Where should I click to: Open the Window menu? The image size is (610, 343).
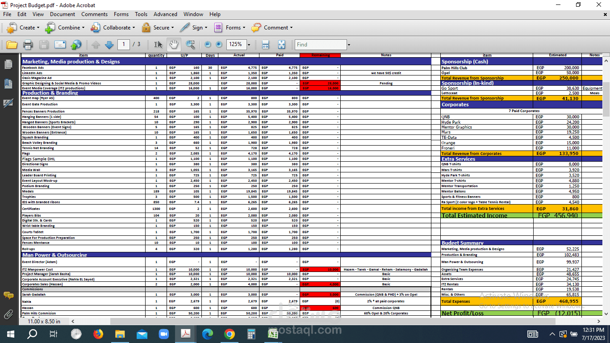point(193,14)
